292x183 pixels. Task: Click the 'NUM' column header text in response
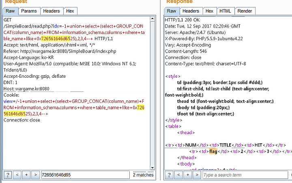pyautogui.click(x=191, y=145)
